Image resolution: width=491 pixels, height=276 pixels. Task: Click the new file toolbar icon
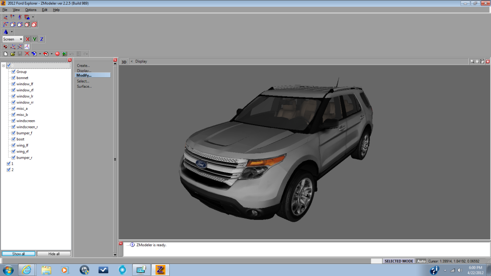(6, 54)
